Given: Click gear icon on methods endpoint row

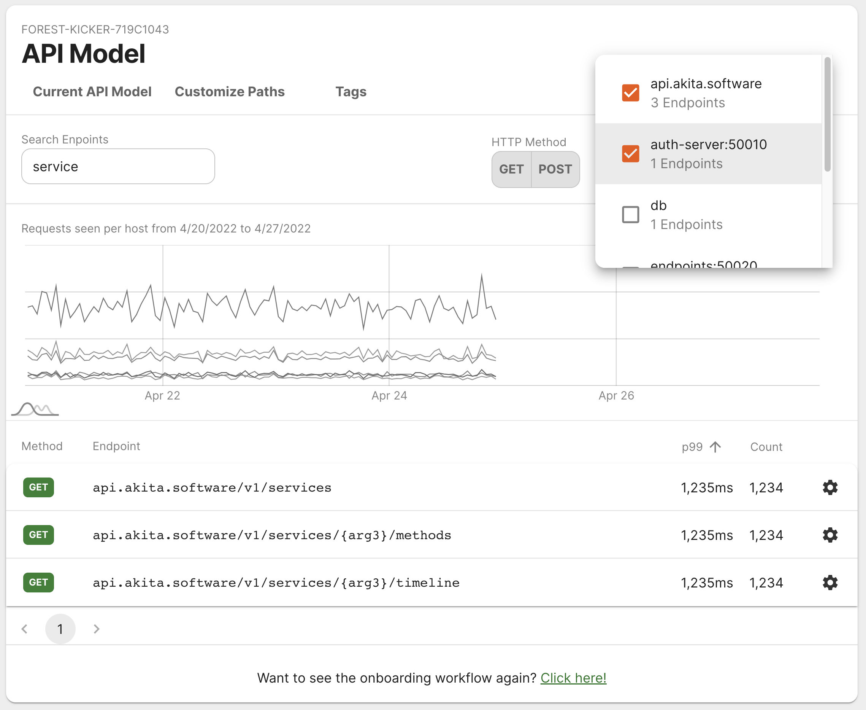Looking at the screenshot, I should point(830,535).
